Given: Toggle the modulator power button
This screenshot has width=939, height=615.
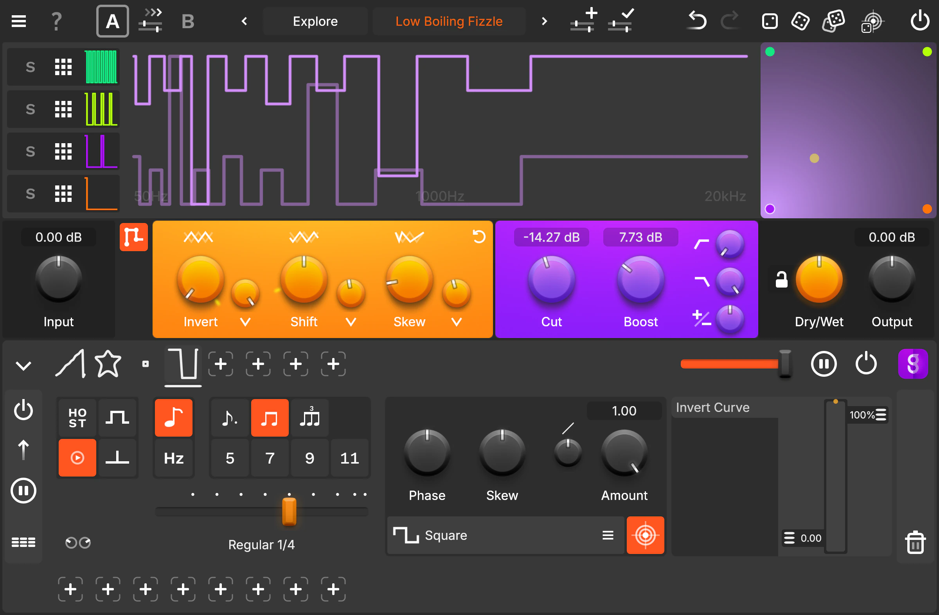Looking at the screenshot, I should coord(866,364).
